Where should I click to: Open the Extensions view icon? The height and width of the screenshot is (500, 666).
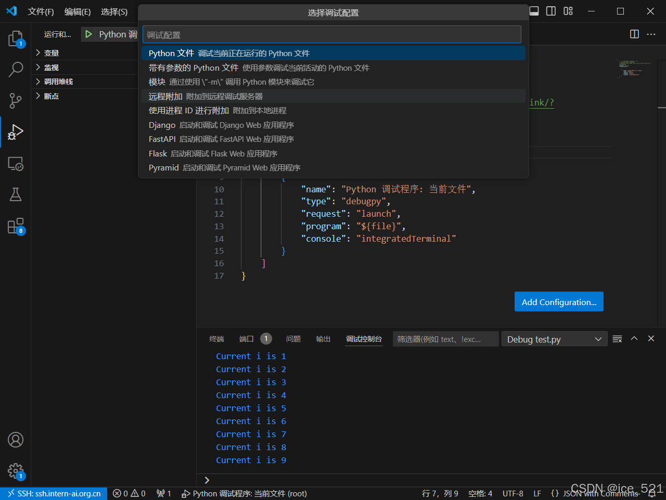point(16,226)
